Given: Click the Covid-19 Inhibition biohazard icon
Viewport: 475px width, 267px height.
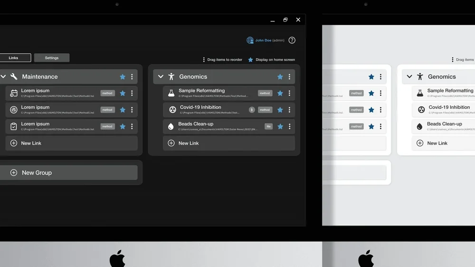Looking at the screenshot, I should pos(173,110).
